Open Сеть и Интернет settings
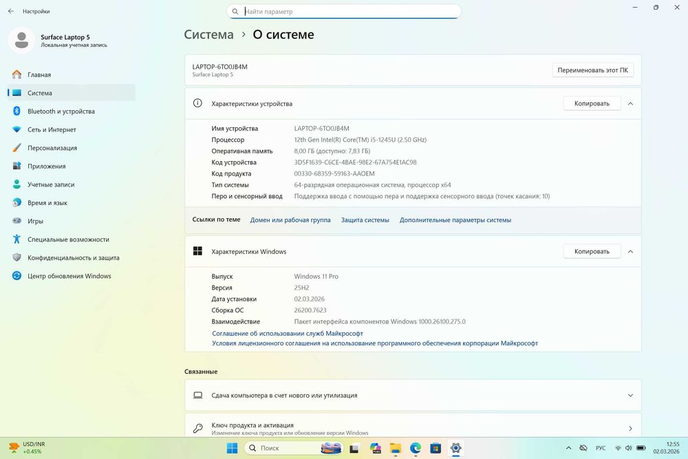The width and height of the screenshot is (688, 459). [72, 129]
